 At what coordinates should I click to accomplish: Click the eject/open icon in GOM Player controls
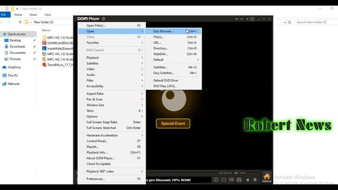248,179
